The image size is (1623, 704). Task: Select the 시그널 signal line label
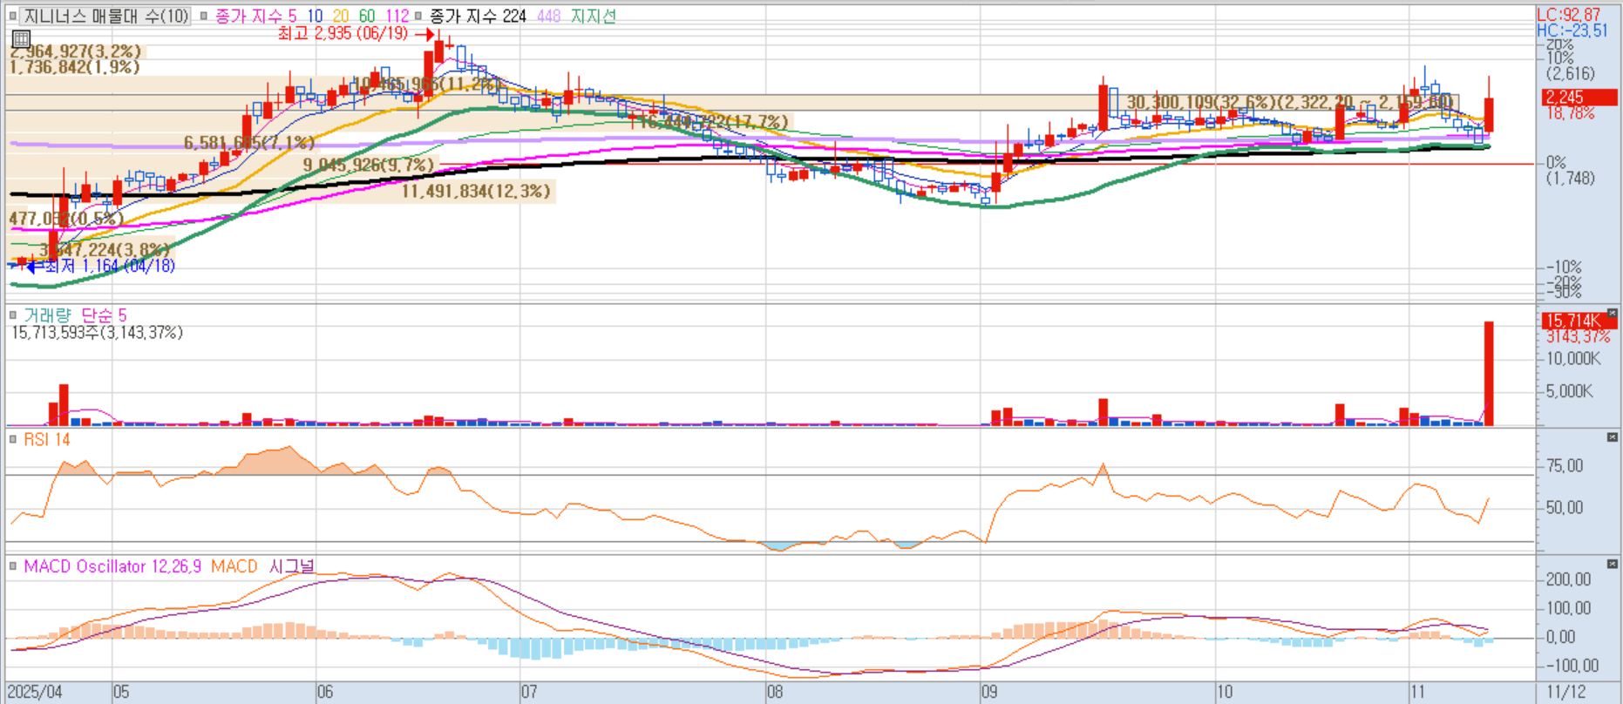[291, 566]
